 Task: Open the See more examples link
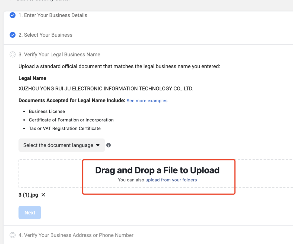click(x=147, y=101)
